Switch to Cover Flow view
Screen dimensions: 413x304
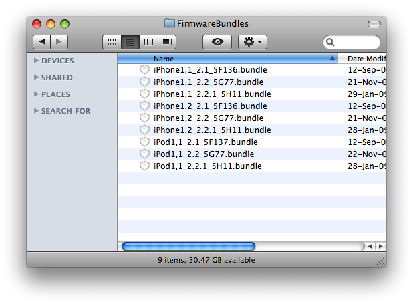click(x=166, y=42)
